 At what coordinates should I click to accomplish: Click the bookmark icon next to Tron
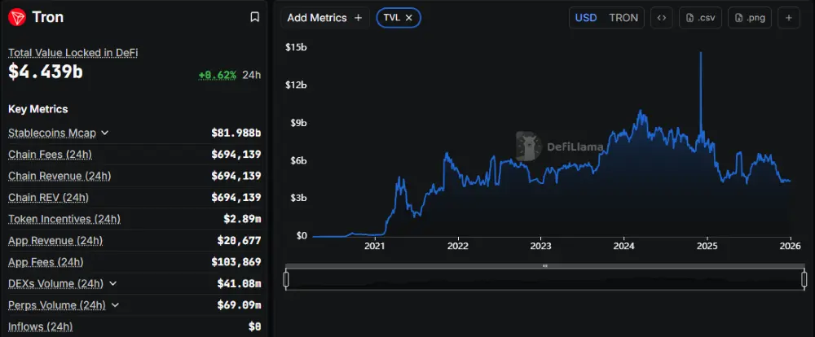(254, 17)
